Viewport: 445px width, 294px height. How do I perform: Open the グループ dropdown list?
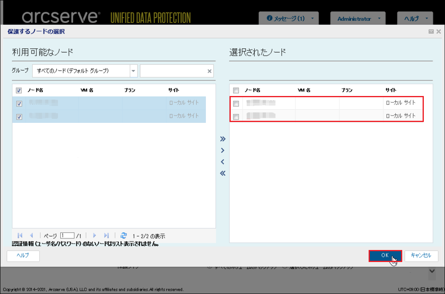point(133,71)
